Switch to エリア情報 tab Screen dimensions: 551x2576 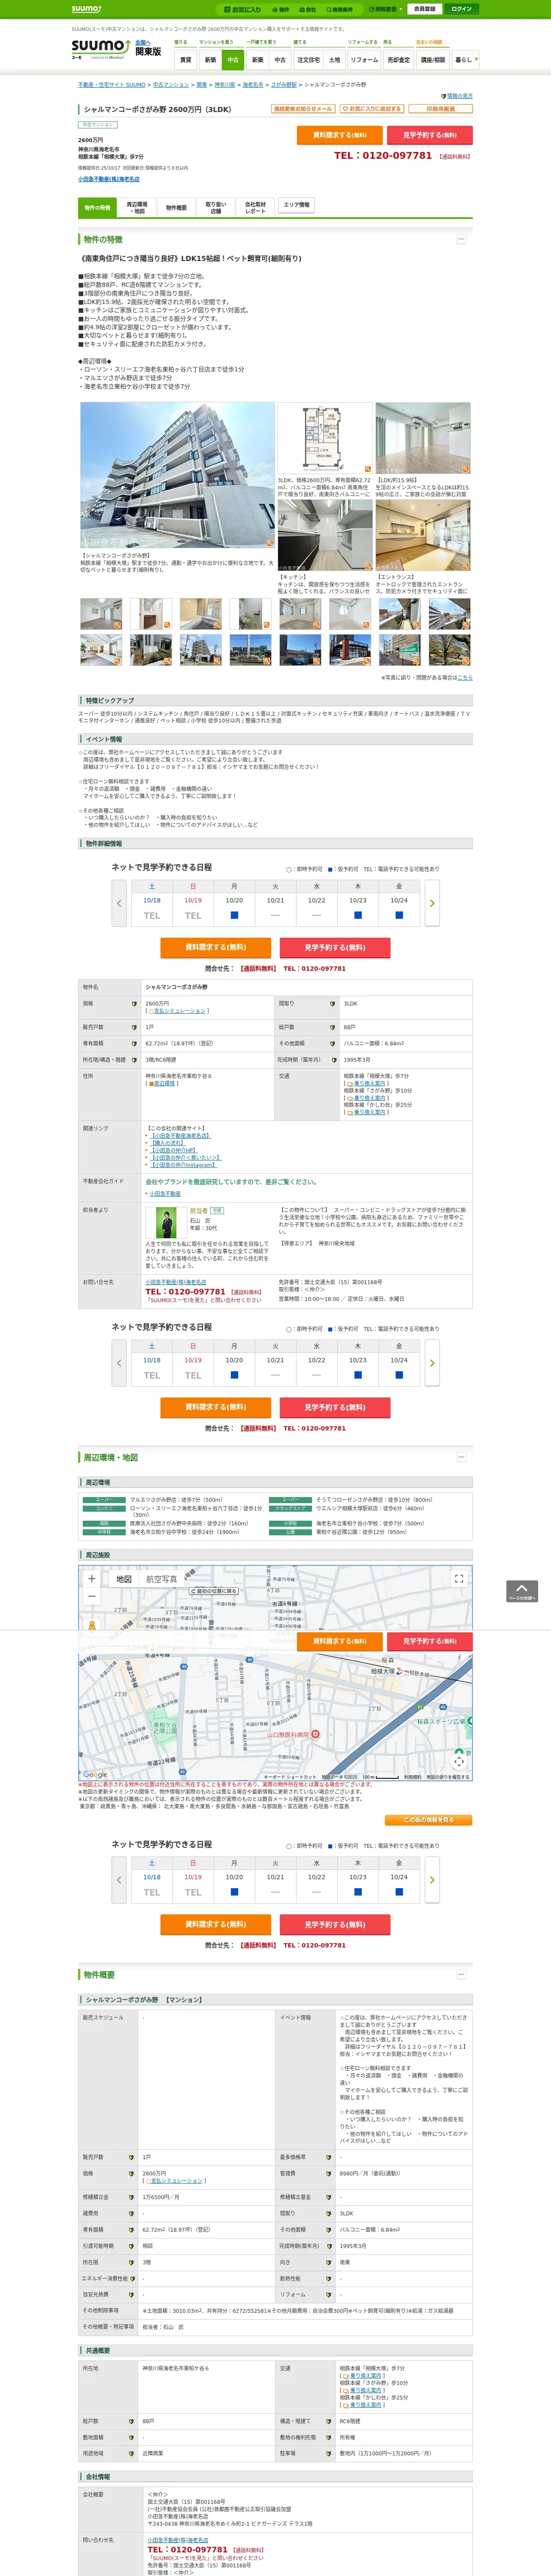point(296,205)
